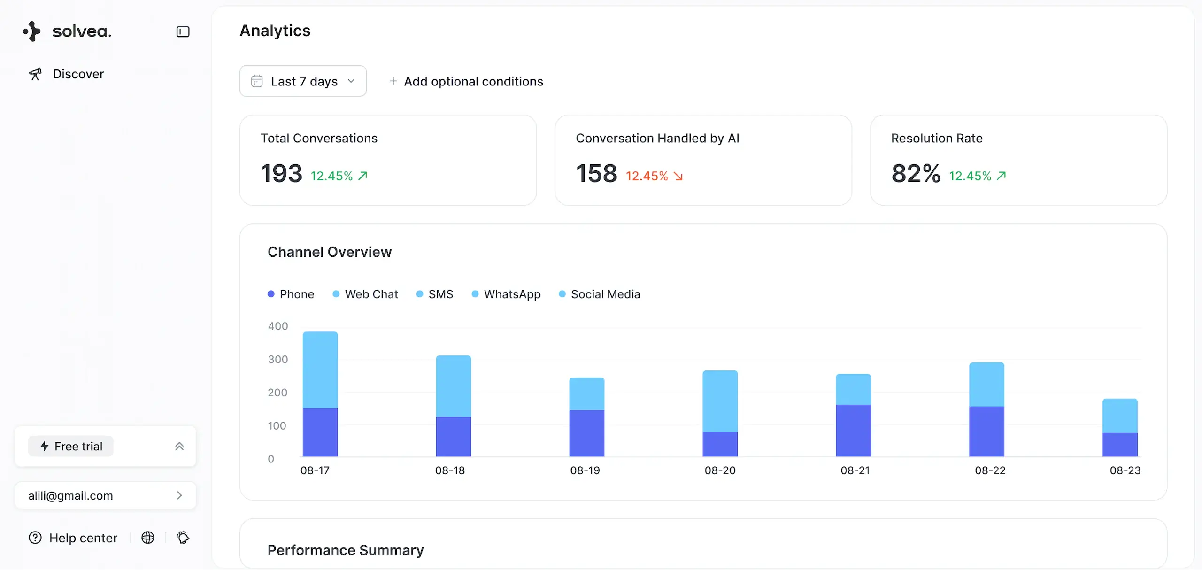Viewport: 1202px width, 578px height.
Task: Toggle the WhatsApp legend series
Action: pyautogui.click(x=506, y=294)
